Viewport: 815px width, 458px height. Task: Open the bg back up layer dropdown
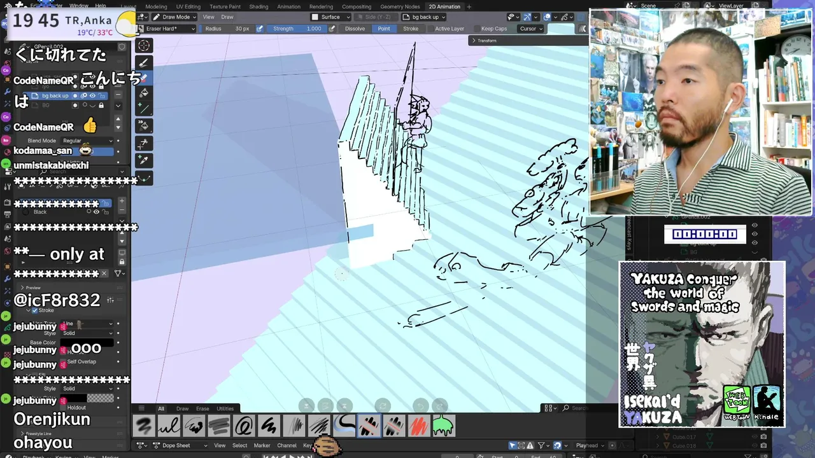tap(423, 17)
